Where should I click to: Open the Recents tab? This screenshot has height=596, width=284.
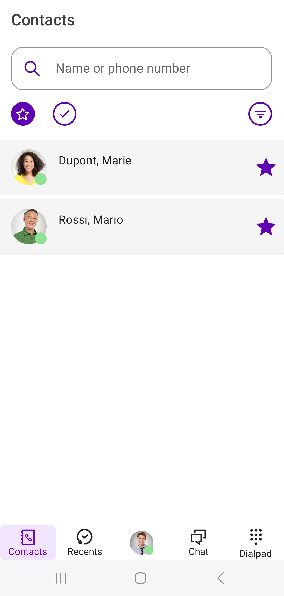85,542
